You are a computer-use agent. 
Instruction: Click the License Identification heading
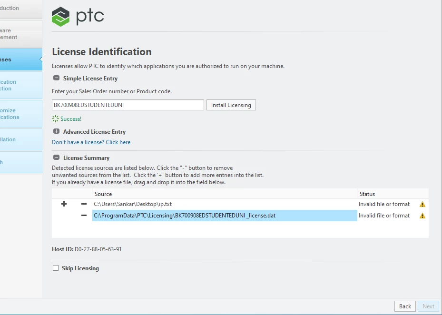click(x=102, y=51)
